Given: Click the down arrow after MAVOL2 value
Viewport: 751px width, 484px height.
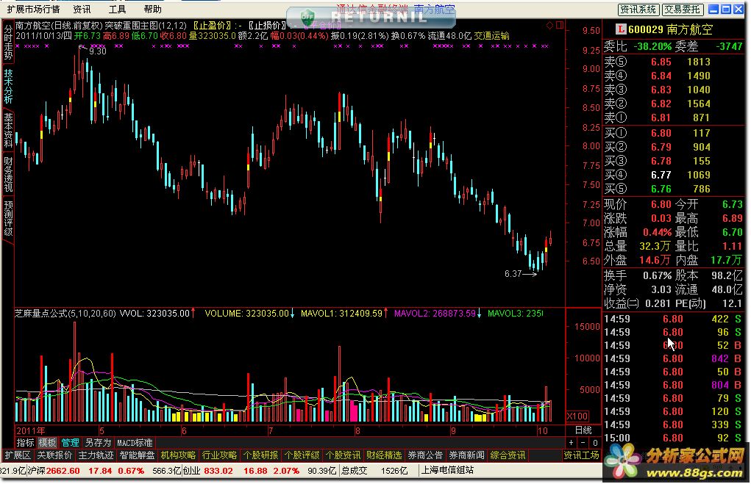Looking at the screenshot, I should tap(478, 314).
